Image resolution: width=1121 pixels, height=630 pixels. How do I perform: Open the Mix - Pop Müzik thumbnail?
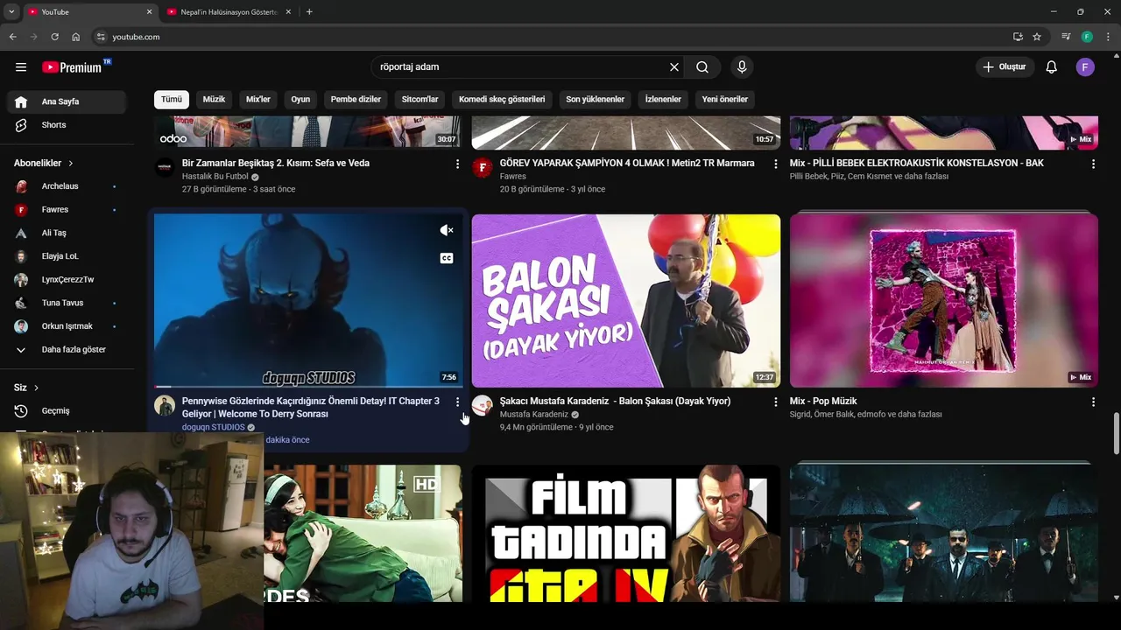[944, 301]
